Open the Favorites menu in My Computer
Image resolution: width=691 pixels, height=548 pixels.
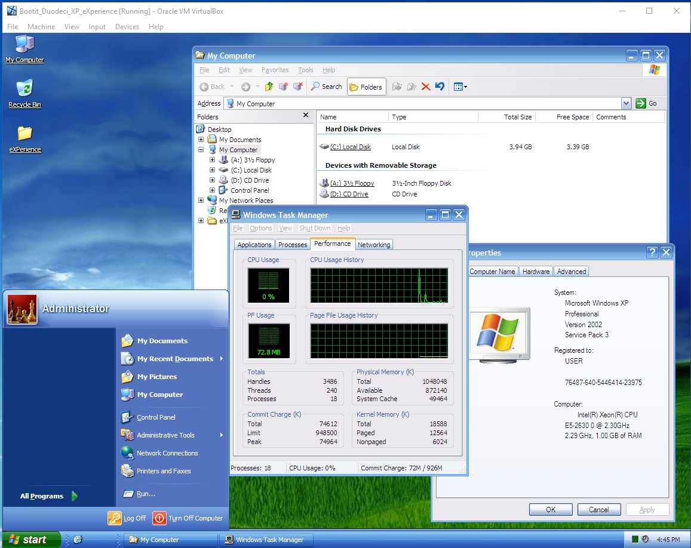click(x=275, y=70)
